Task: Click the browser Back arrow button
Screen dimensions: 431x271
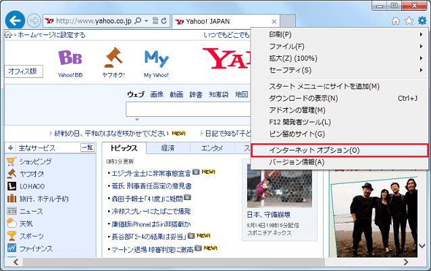Action: click(x=14, y=20)
